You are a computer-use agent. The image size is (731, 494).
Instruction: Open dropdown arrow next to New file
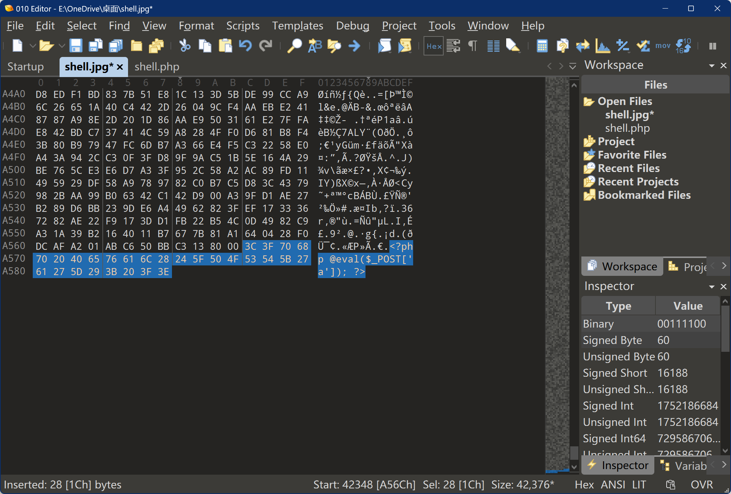click(33, 46)
